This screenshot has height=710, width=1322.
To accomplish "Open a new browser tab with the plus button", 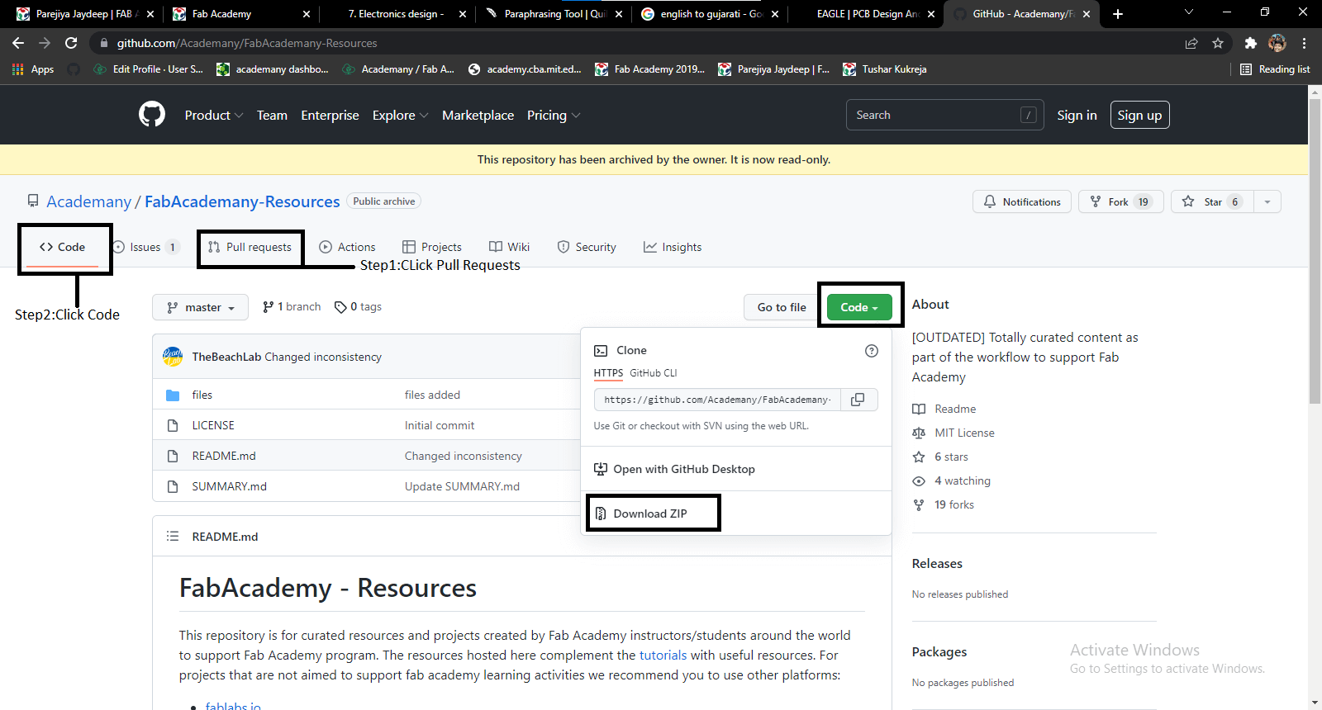I will (x=1117, y=14).
